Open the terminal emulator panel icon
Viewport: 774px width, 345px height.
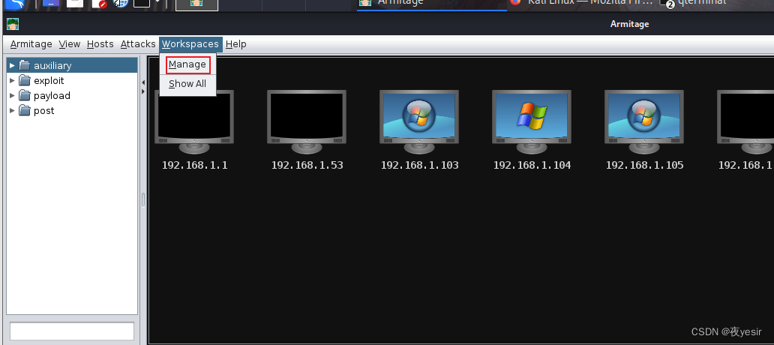pos(142,4)
